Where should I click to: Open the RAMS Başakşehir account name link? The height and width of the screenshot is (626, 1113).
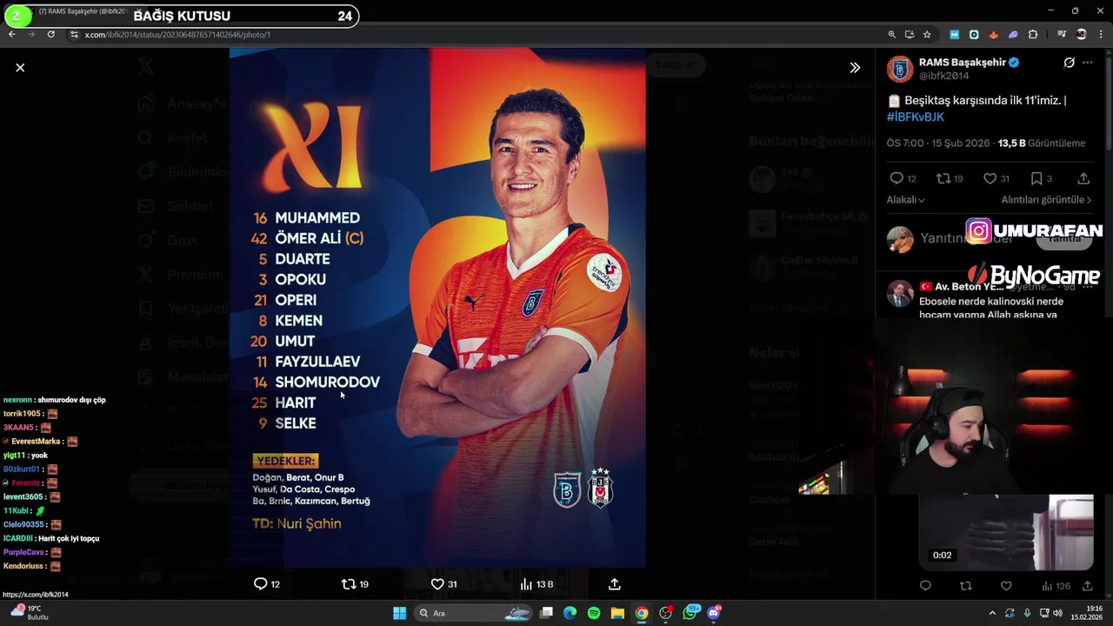(963, 63)
